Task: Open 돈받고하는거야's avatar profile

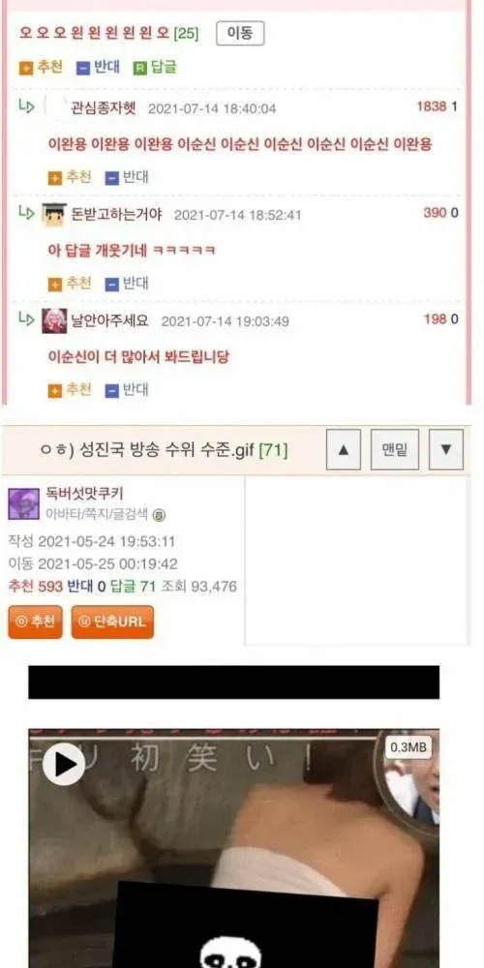Action: tap(54, 215)
